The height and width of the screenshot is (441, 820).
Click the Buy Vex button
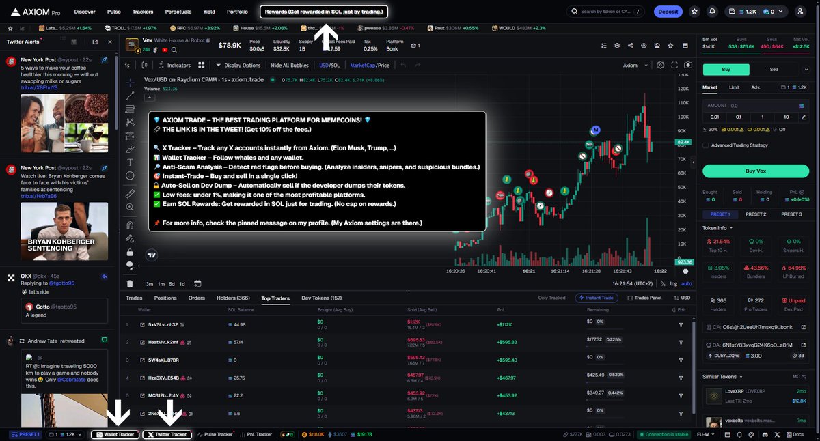tap(754, 171)
